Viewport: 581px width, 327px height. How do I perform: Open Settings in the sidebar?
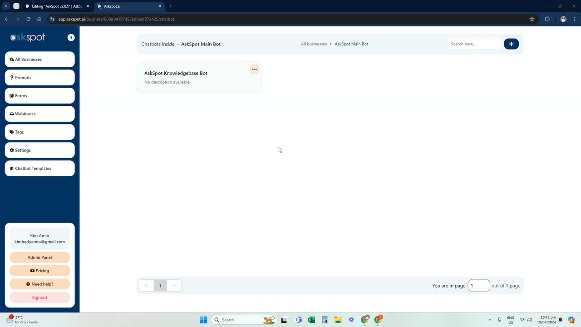39,150
